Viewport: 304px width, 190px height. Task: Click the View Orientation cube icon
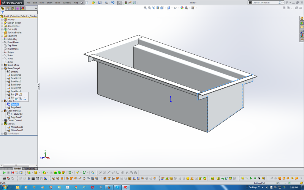162,8
